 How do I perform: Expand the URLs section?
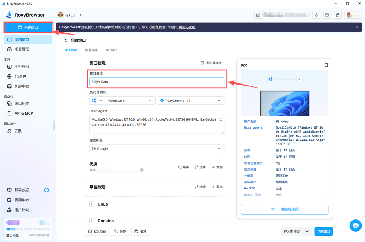[x=92, y=204]
